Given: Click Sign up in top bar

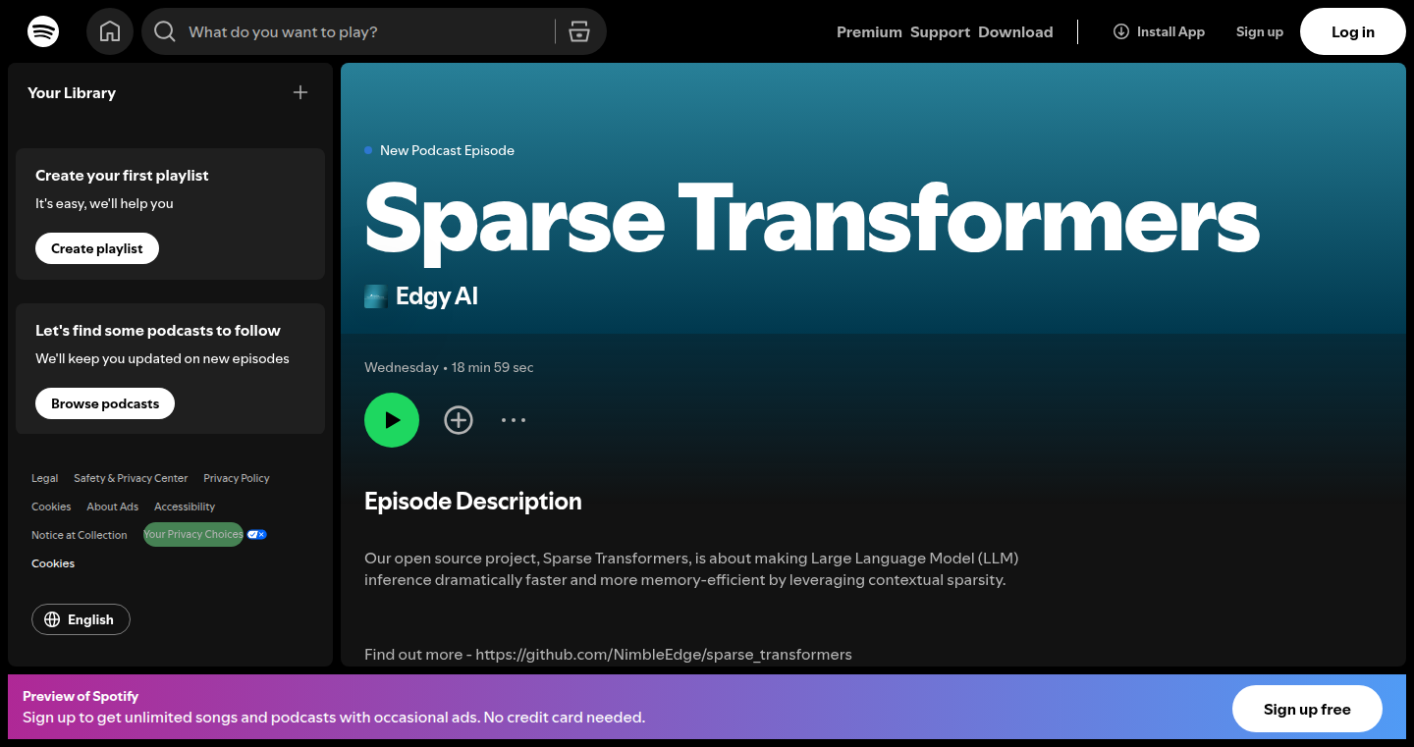Looking at the screenshot, I should pyautogui.click(x=1260, y=31).
